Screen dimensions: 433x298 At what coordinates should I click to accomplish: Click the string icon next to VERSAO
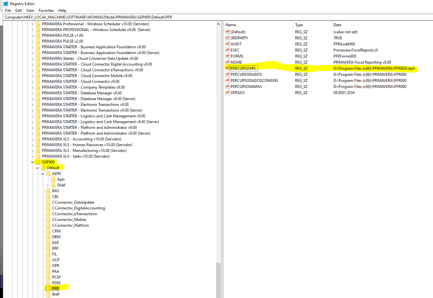[227, 92]
